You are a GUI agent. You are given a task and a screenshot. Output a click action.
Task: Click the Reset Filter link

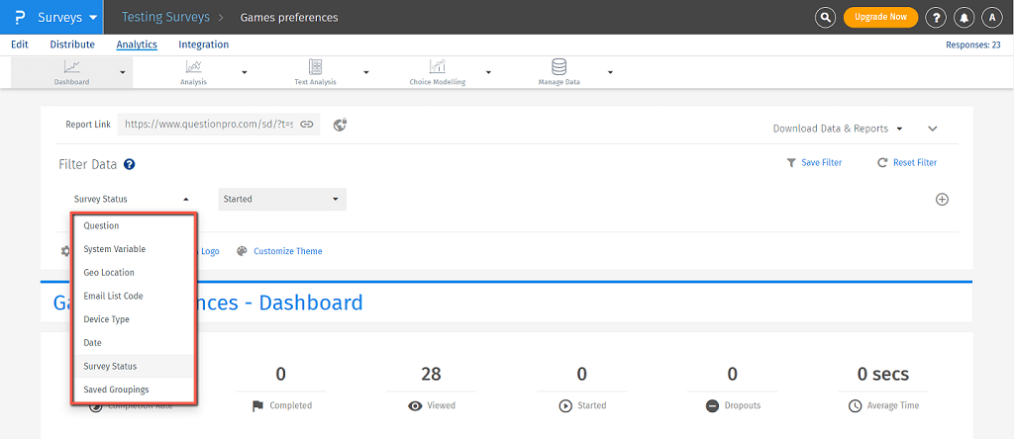pyautogui.click(x=907, y=163)
